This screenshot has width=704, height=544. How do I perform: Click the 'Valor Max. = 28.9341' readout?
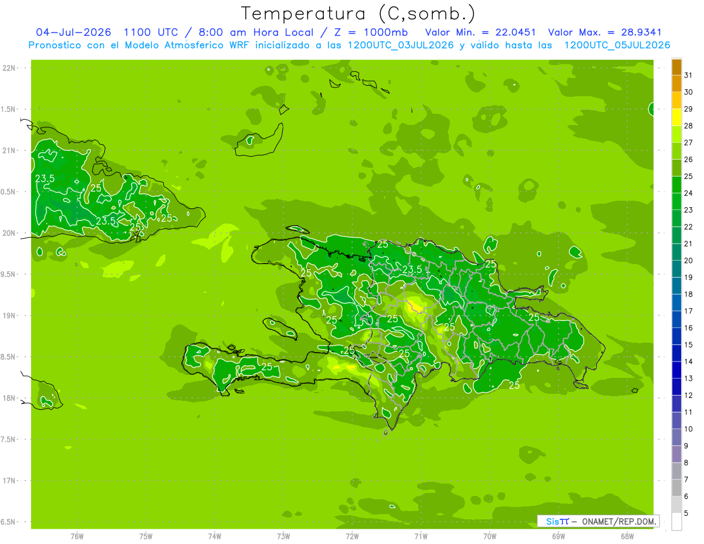pyautogui.click(x=605, y=32)
